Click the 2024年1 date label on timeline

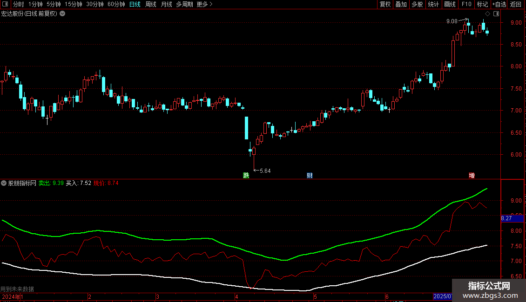point(13,296)
